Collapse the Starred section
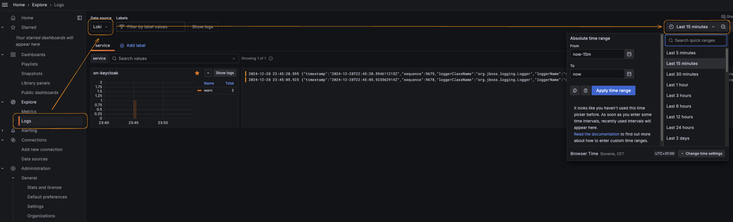733x222 pixels. click(x=3, y=27)
